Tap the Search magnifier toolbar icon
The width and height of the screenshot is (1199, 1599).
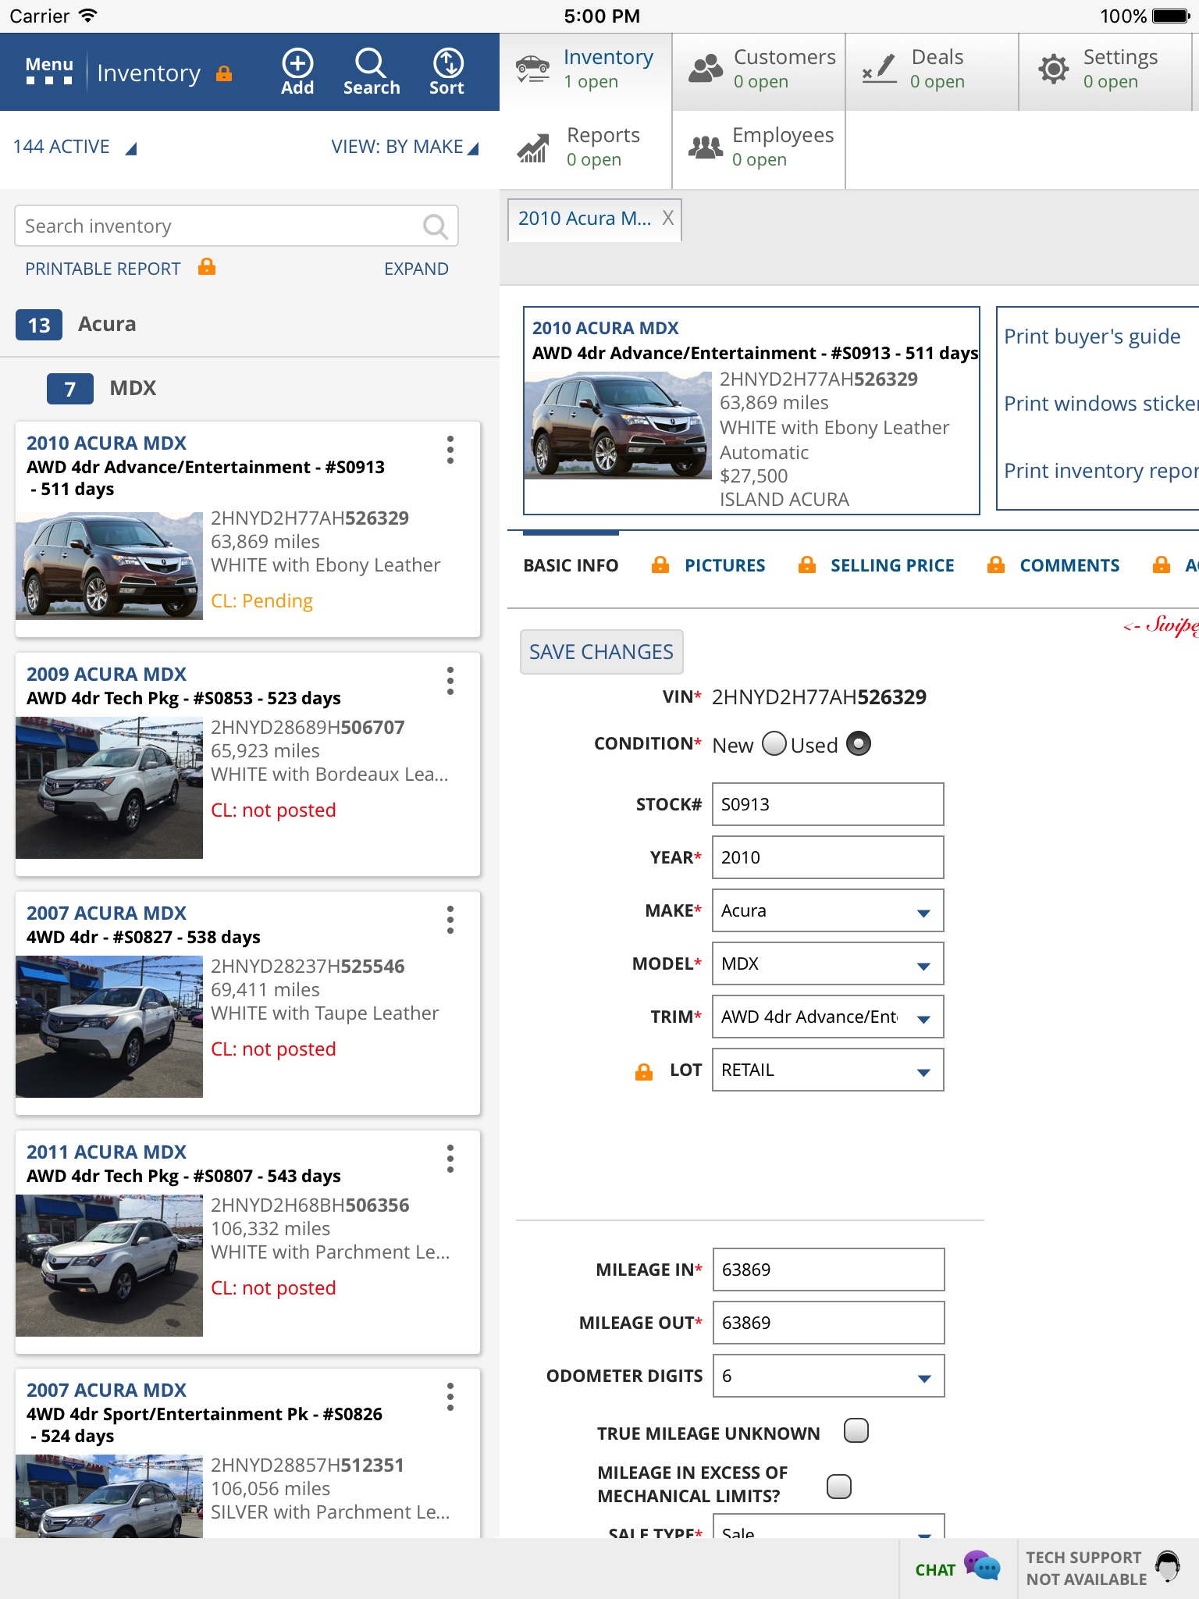371,72
